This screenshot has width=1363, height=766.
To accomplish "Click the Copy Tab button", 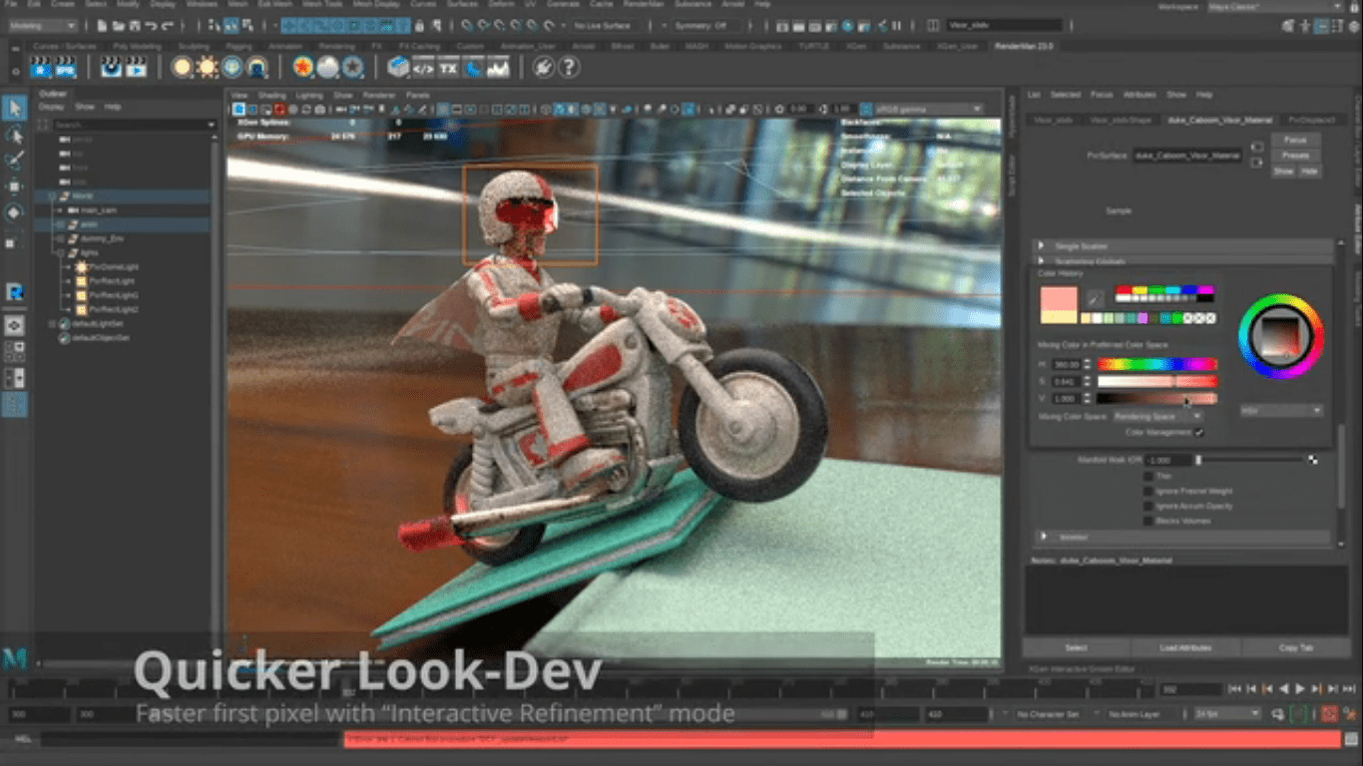I will [1295, 647].
